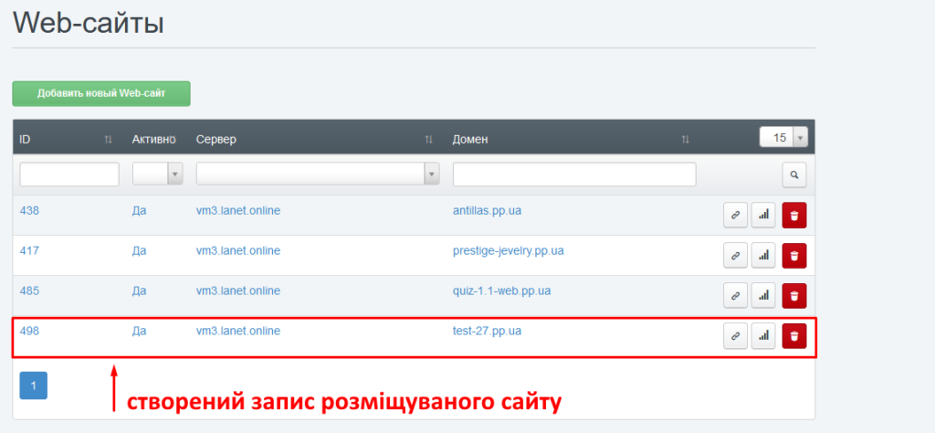Open statistics icon for prestige-jevelry.pp.ua
Viewport: 935px width, 433px height.
click(763, 255)
